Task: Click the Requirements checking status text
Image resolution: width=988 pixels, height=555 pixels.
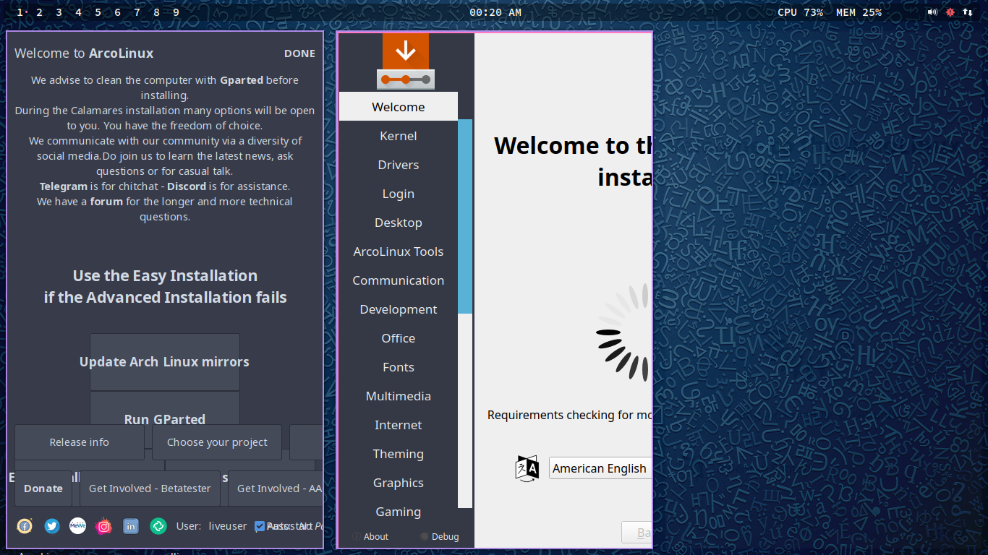Action: pos(570,415)
